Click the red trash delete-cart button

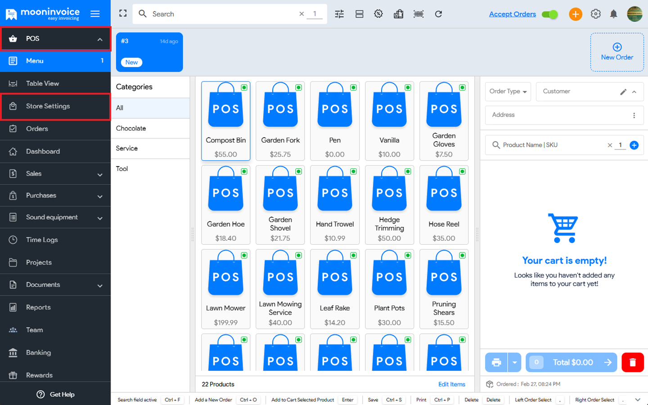pyautogui.click(x=632, y=362)
